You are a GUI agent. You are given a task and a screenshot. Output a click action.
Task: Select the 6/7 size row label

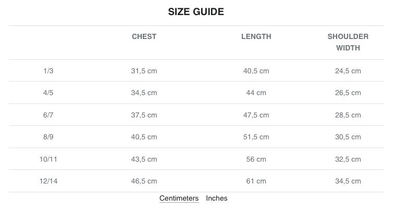[x=48, y=115]
